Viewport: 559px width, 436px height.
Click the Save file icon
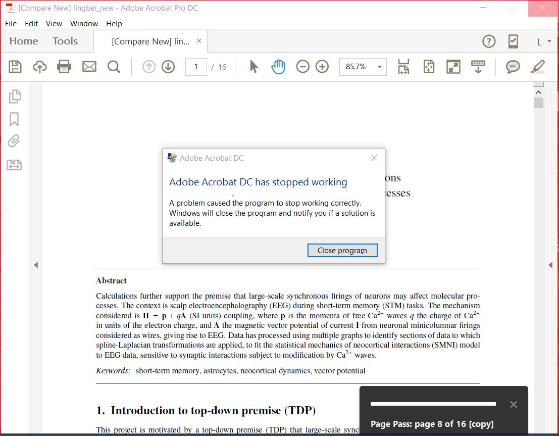tap(15, 67)
